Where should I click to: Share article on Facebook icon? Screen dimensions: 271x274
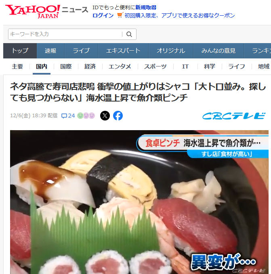(118, 116)
